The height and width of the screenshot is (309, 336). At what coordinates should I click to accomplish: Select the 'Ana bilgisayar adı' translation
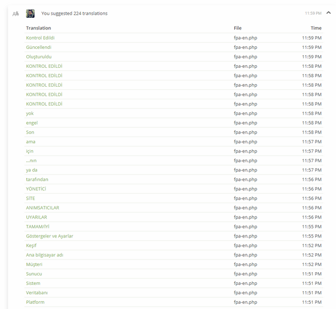click(x=45, y=255)
